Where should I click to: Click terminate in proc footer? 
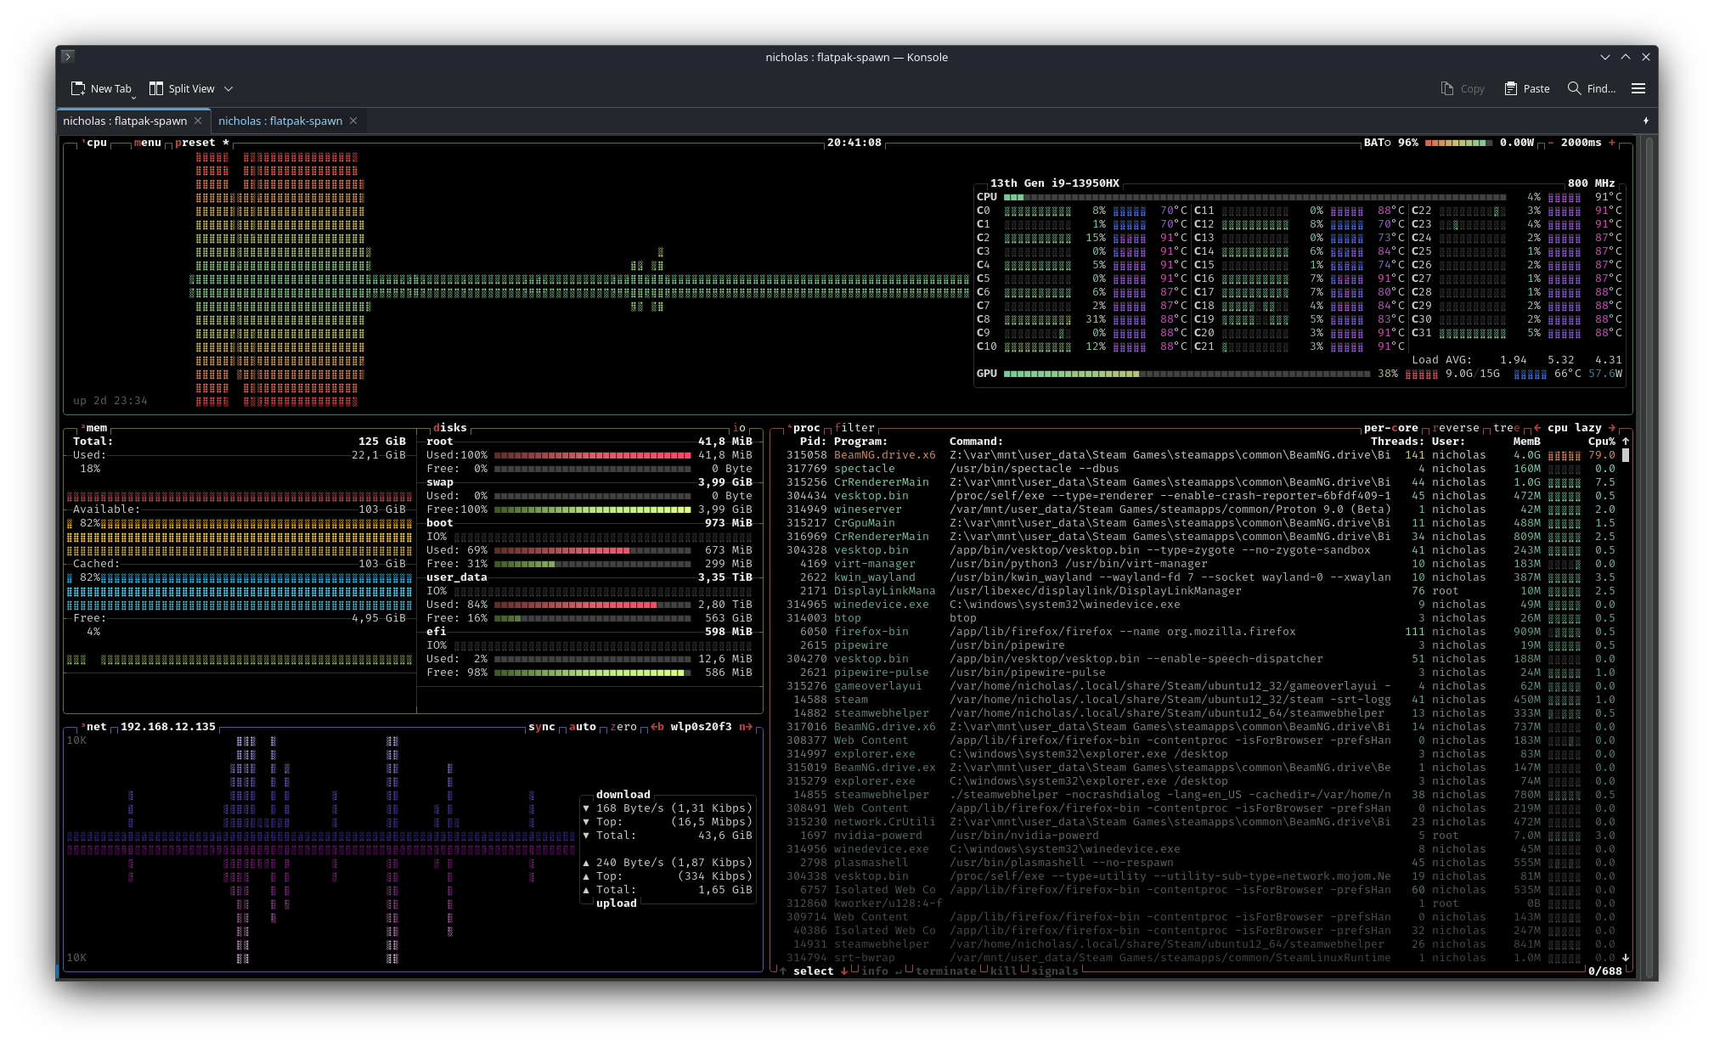[946, 971]
